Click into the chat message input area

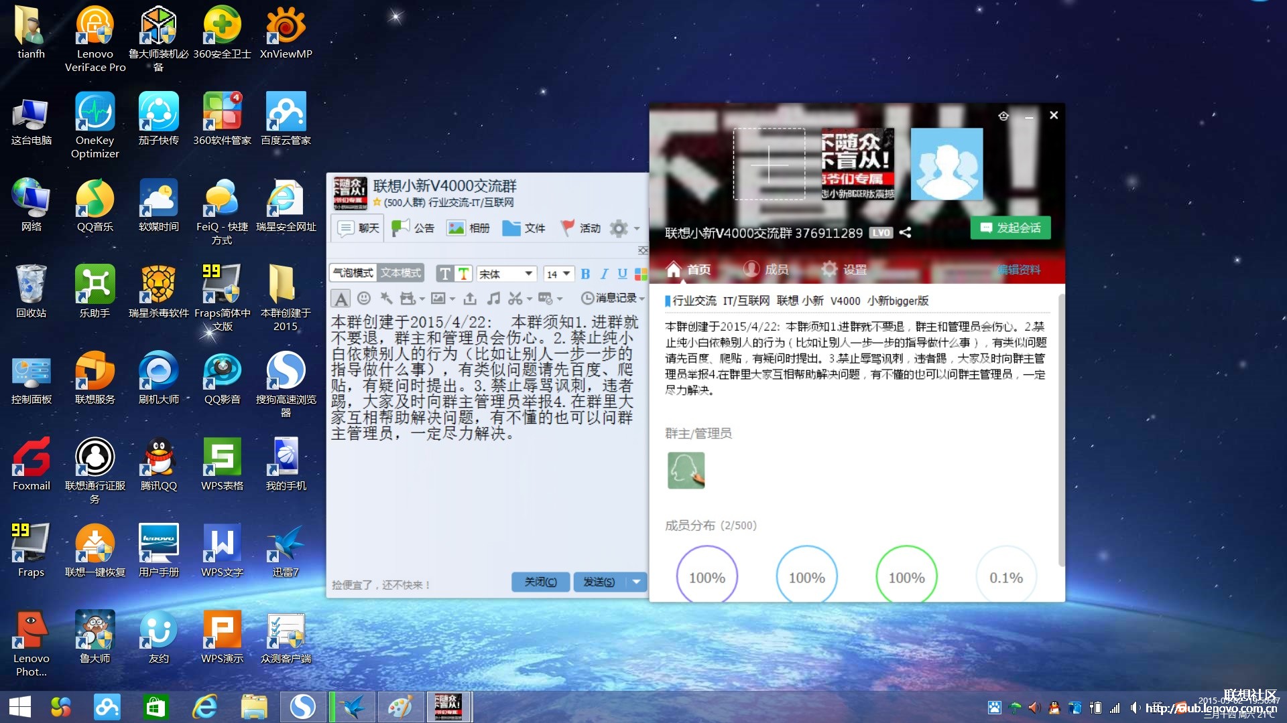coord(487,442)
